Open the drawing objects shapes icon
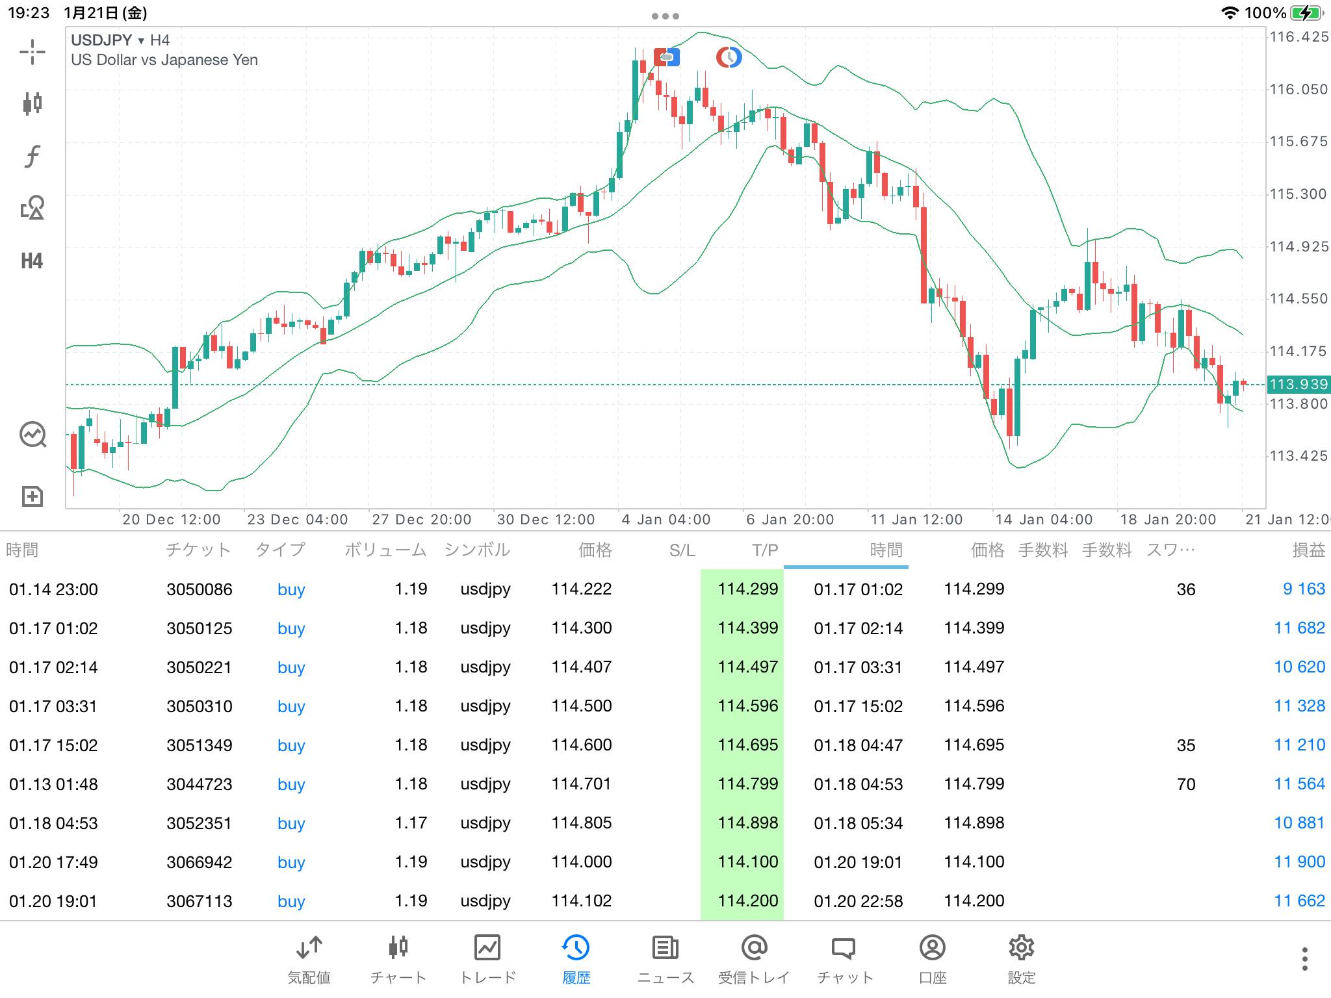1331x998 pixels. click(x=32, y=208)
